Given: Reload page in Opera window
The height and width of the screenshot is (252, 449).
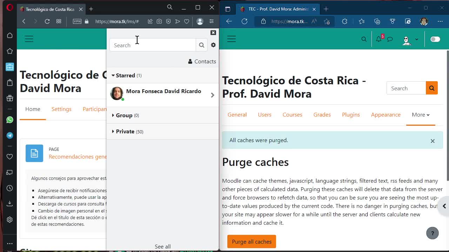Looking at the screenshot, I should pyautogui.click(x=47, y=21).
